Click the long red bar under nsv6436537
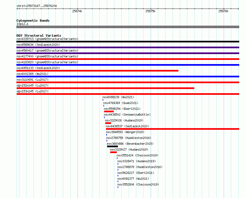This screenshot has height=198, width=247. [173, 129]
